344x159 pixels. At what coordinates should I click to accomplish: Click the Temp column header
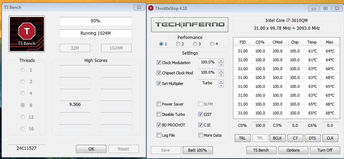point(312,42)
